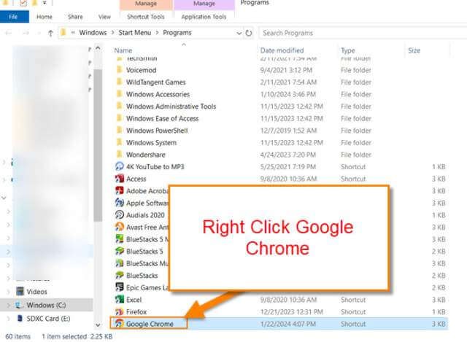Click the Google Chrome file name
467x342 pixels.
(150, 324)
